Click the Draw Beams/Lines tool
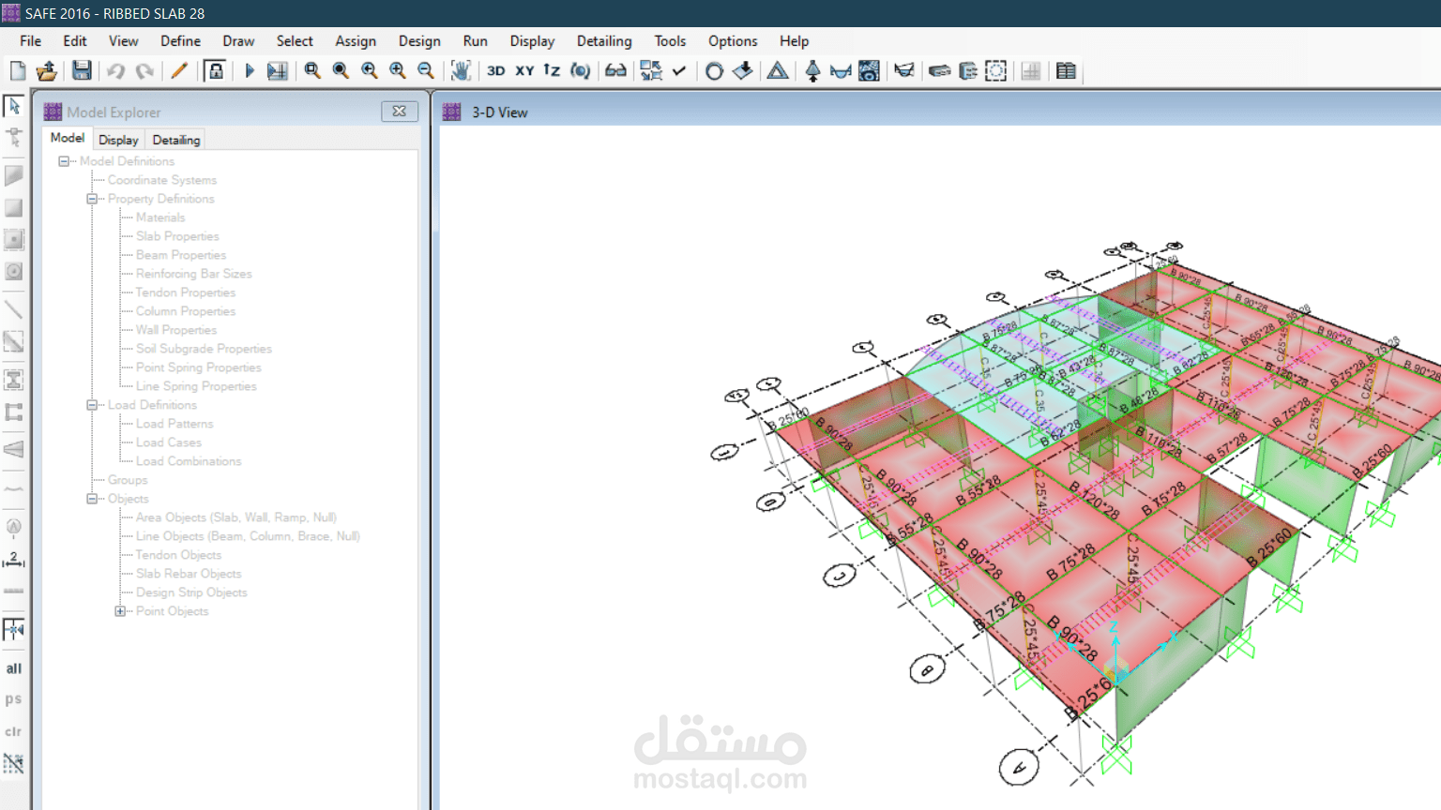This screenshot has width=1441, height=810. point(14,308)
